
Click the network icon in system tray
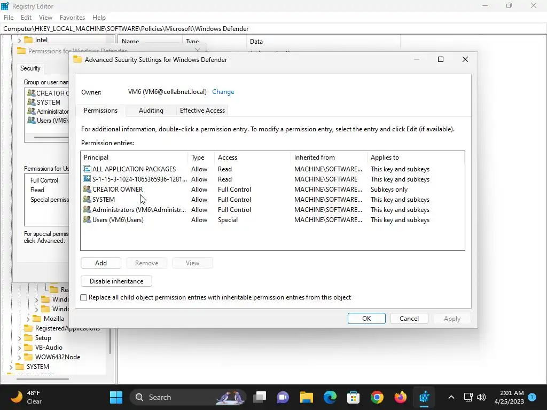pos(468,397)
